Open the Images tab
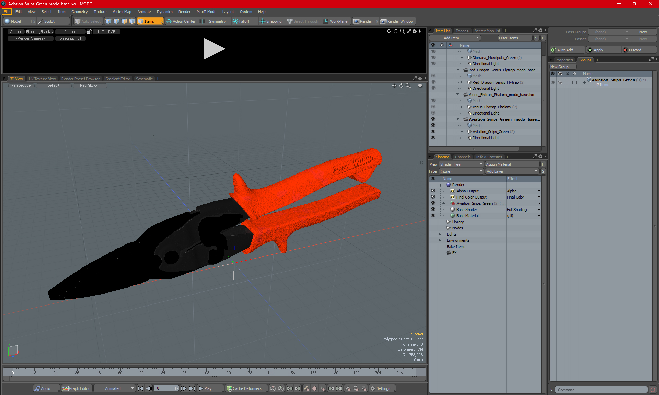 click(462, 31)
